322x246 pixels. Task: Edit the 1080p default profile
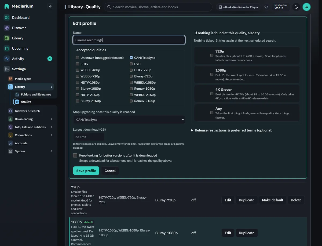pyautogui.click(x=228, y=233)
